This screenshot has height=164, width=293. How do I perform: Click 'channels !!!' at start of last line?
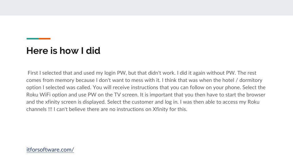pyautogui.click(x=39, y=109)
